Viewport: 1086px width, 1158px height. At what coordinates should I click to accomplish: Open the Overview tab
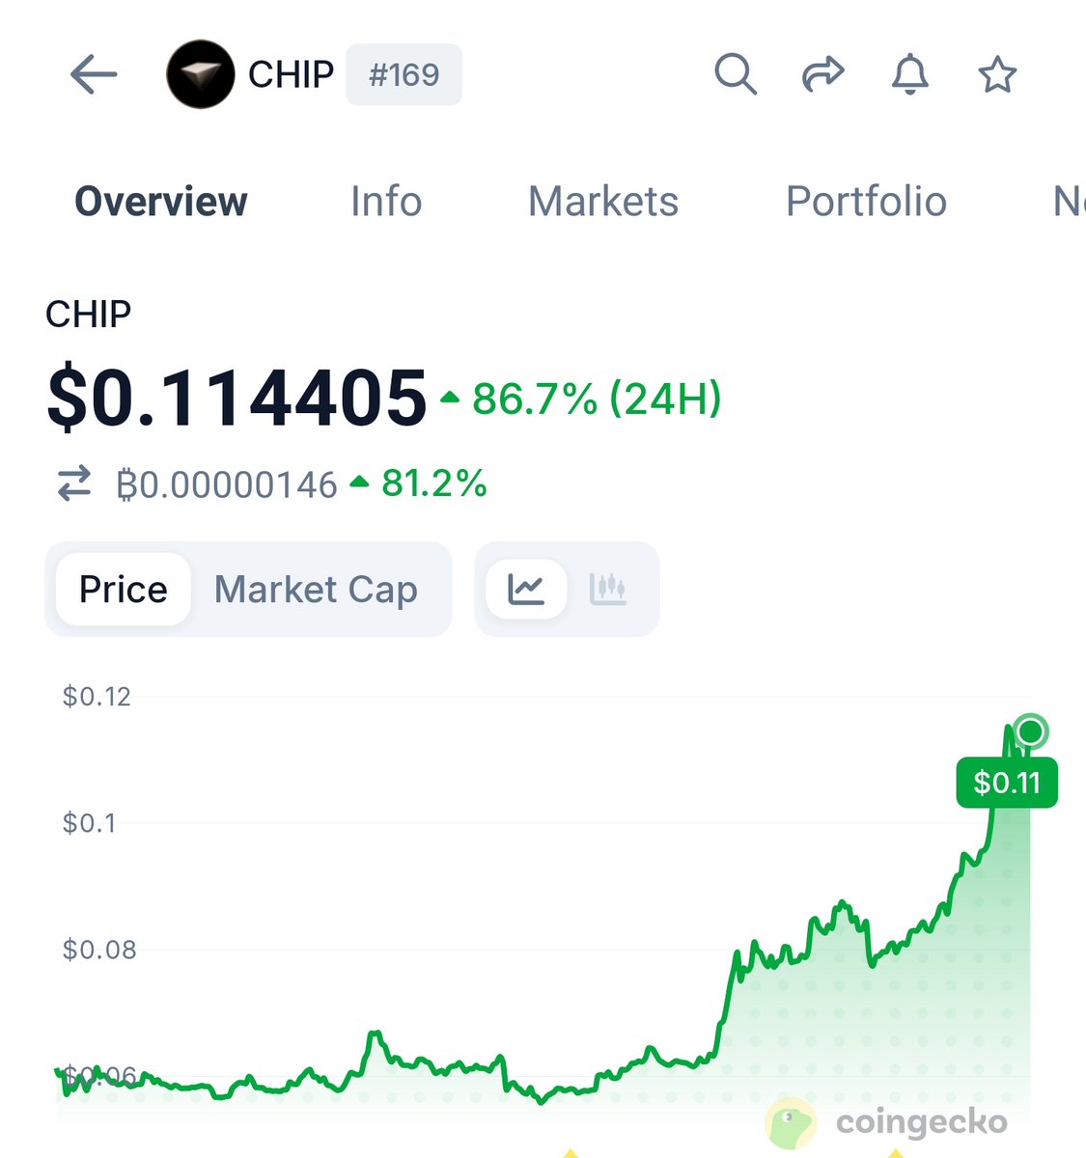click(161, 202)
